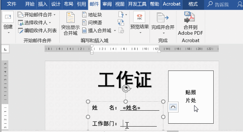Click the 编辑收件人列表 icon
Viewport: 243px width, 132px height.
tap(21, 31)
